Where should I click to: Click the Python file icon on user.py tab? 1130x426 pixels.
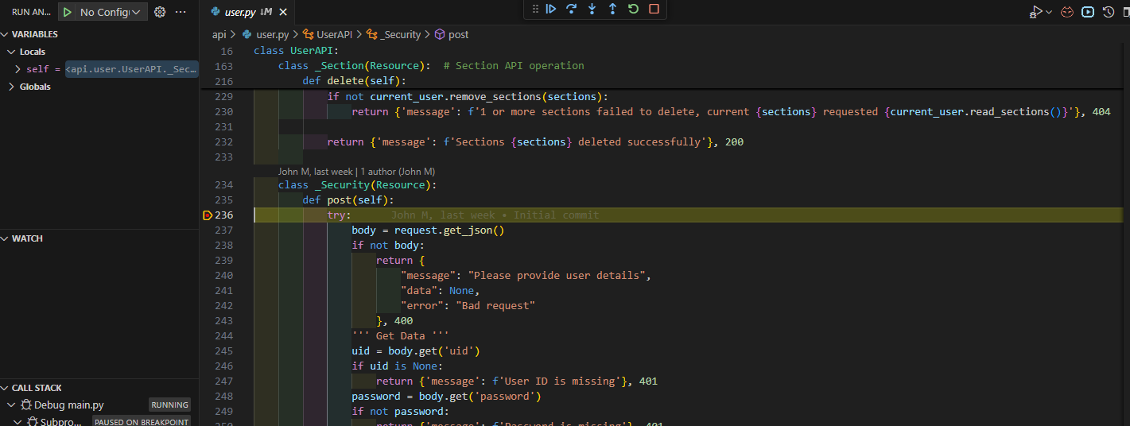pyautogui.click(x=216, y=12)
